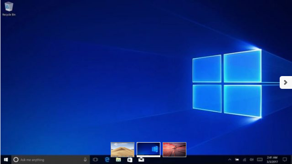
Task: Go to next image with right arrow
Action: pos(286,82)
